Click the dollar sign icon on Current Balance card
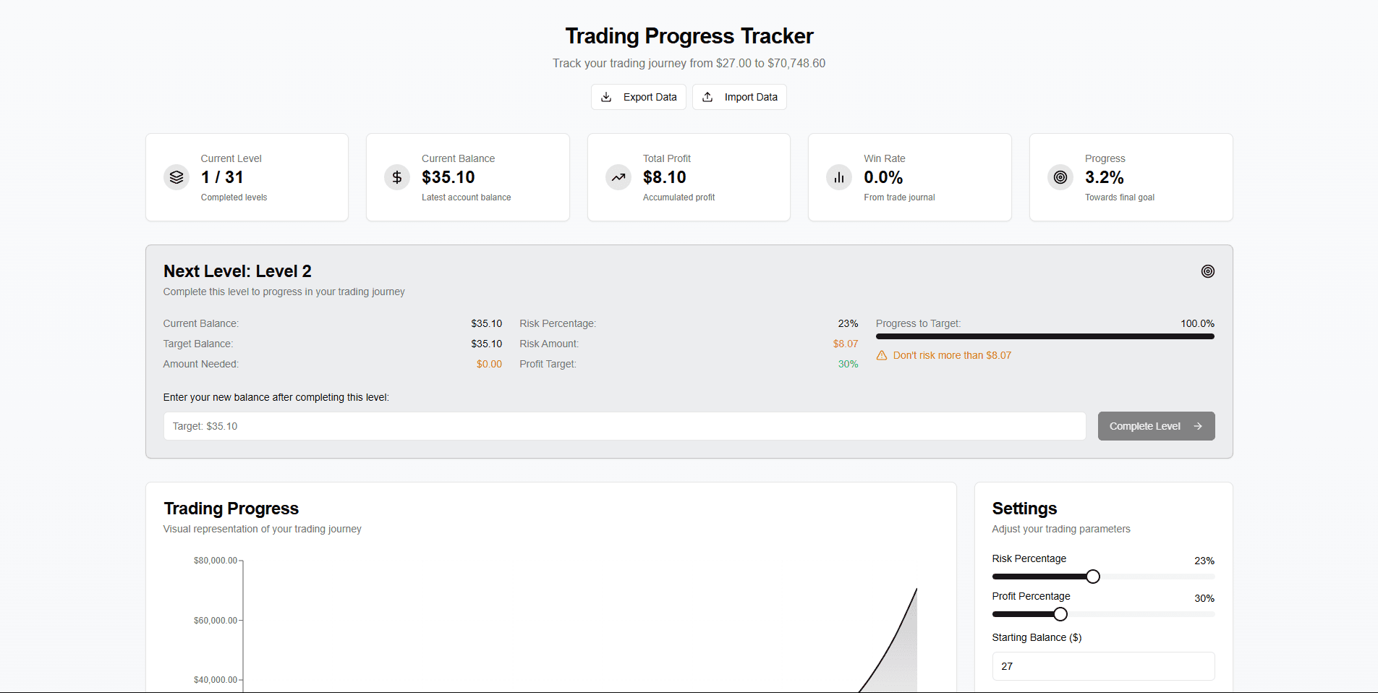 click(397, 177)
